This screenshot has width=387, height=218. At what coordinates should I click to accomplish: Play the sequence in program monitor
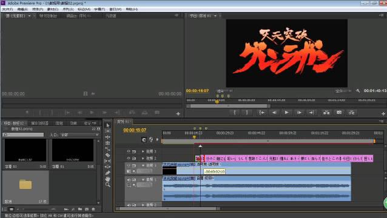(x=286, y=113)
